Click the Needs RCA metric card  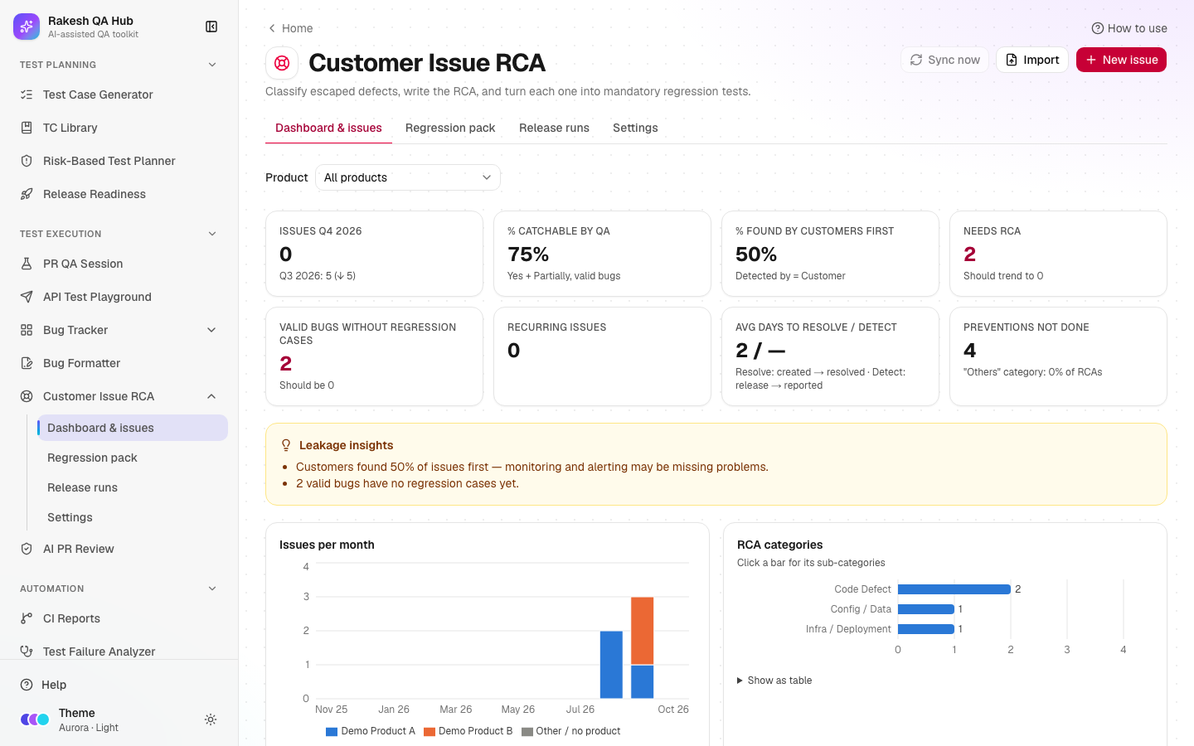[1058, 254]
